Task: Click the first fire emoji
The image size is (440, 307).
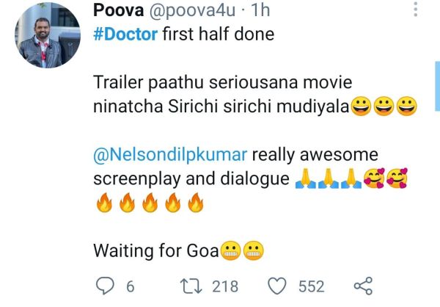Action: [x=104, y=203]
